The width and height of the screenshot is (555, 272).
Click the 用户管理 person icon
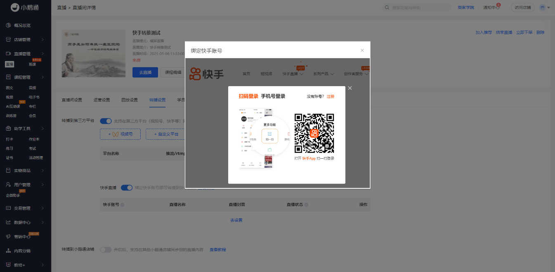tap(8, 185)
